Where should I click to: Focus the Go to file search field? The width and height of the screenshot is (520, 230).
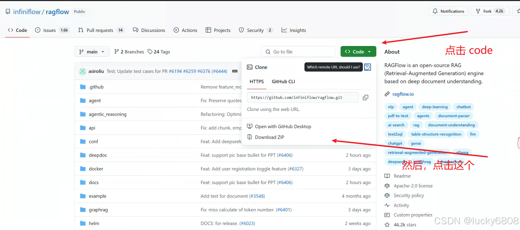(298, 52)
